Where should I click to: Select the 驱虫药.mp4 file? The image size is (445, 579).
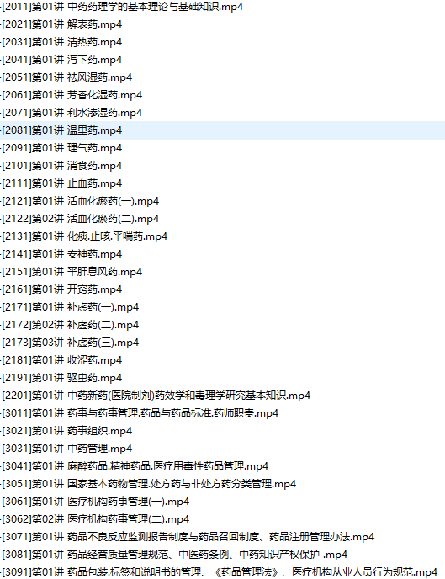61,378
